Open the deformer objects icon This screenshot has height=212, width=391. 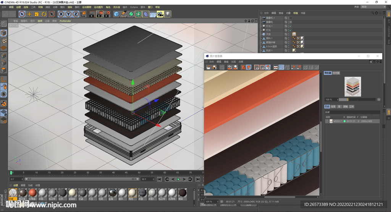point(146,14)
